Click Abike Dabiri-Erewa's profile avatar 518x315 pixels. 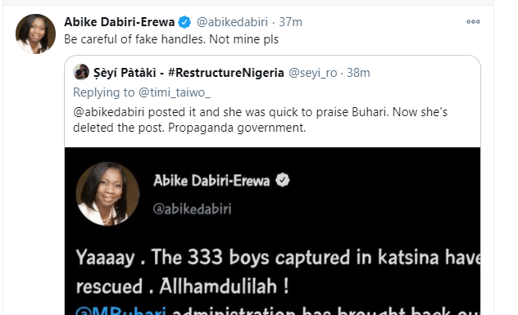36,34
